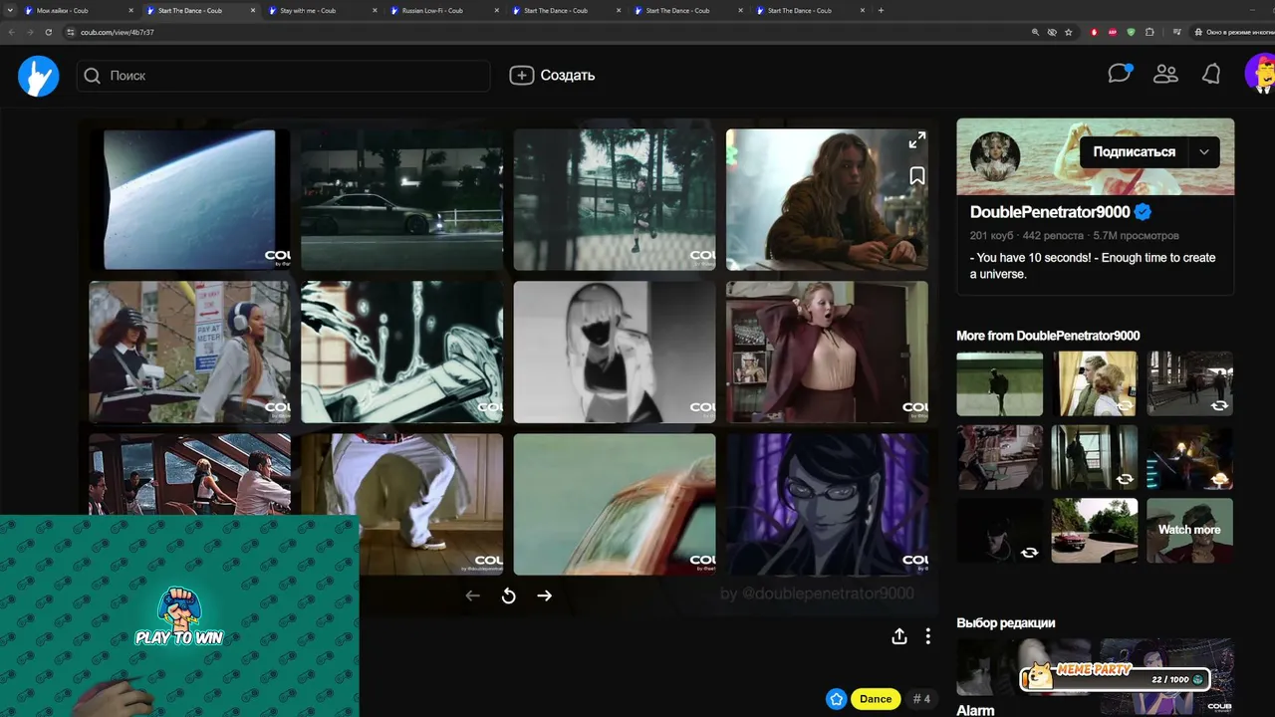Image resolution: width=1275 pixels, height=717 pixels.
Task: Go to the previous coub
Action: tap(473, 596)
